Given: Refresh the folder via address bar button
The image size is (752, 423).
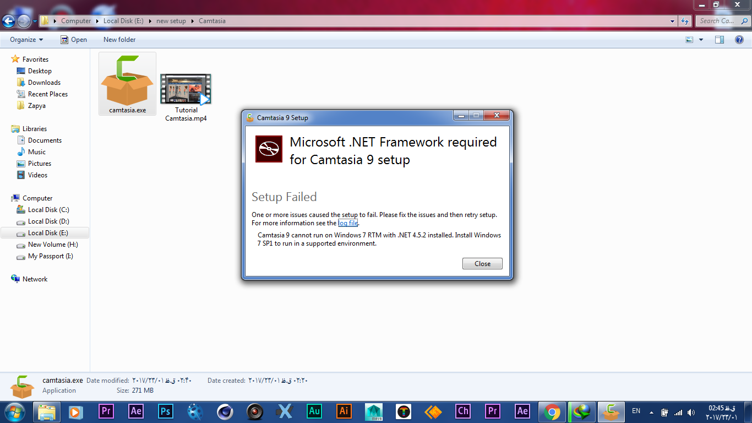Looking at the screenshot, I should coord(685,21).
